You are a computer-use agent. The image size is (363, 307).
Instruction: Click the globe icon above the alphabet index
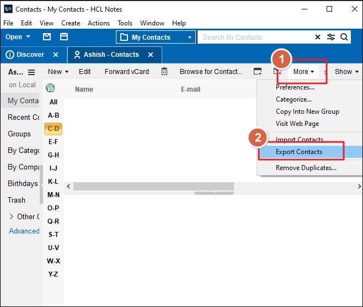click(50, 88)
